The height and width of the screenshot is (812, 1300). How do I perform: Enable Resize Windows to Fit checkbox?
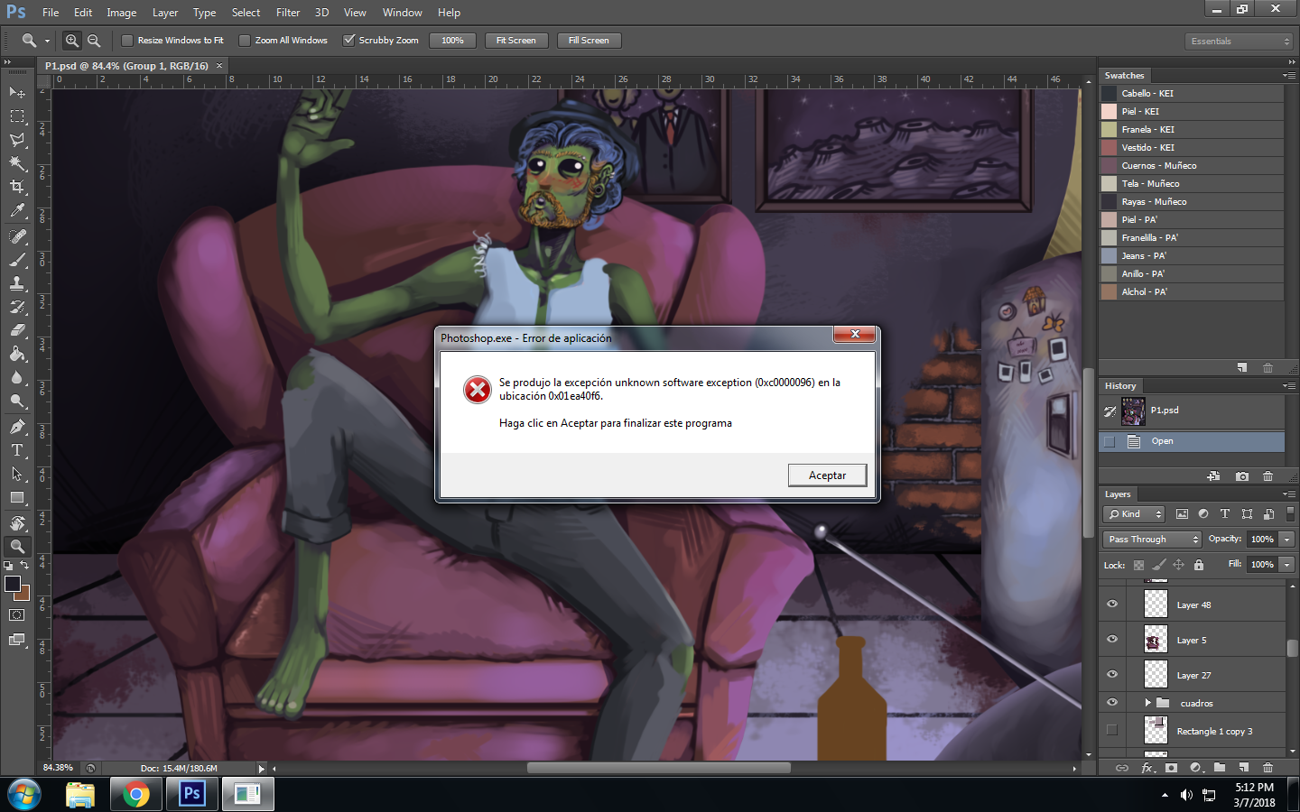pyautogui.click(x=127, y=41)
